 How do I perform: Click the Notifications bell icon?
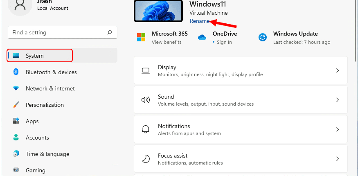tap(146, 129)
